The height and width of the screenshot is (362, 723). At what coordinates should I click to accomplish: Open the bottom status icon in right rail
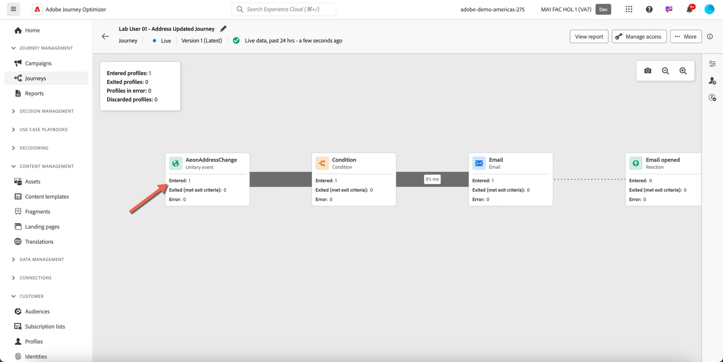712,98
